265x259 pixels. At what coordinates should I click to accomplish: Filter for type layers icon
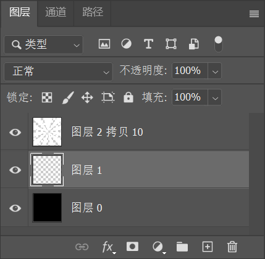pos(148,44)
